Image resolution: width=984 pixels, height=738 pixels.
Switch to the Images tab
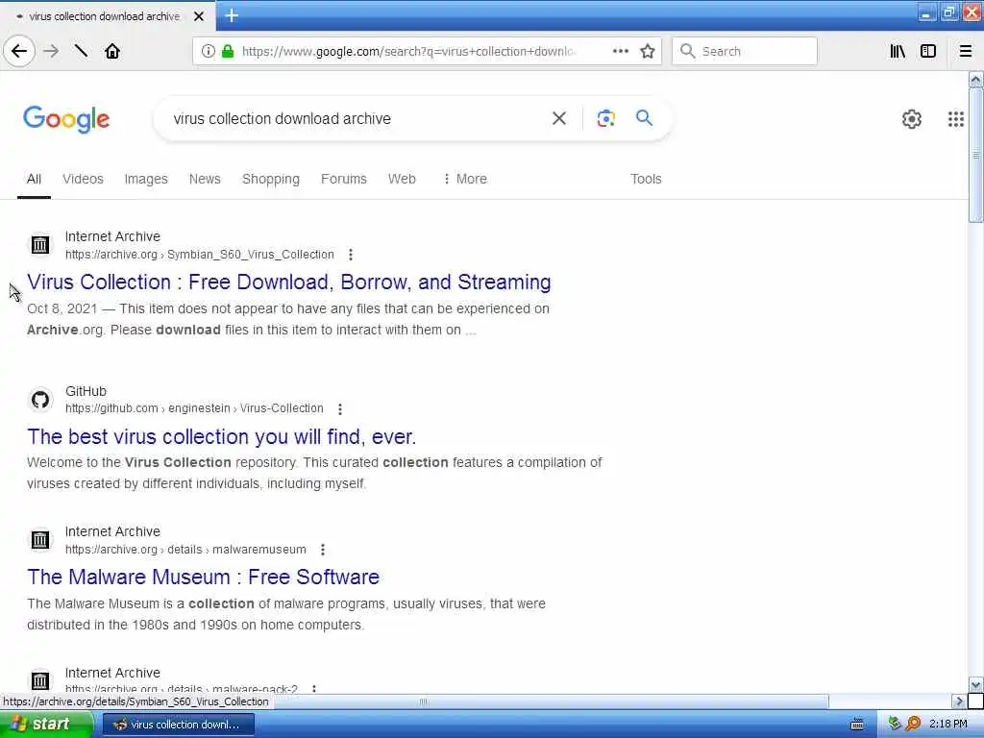[146, 179]
